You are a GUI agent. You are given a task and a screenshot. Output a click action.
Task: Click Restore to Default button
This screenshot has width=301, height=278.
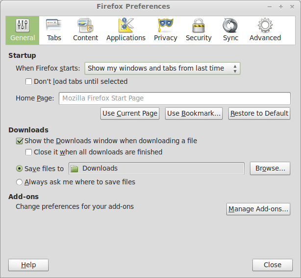(x=259, y=113)
